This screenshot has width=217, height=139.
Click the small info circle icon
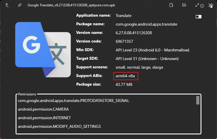tap(202, 6)
